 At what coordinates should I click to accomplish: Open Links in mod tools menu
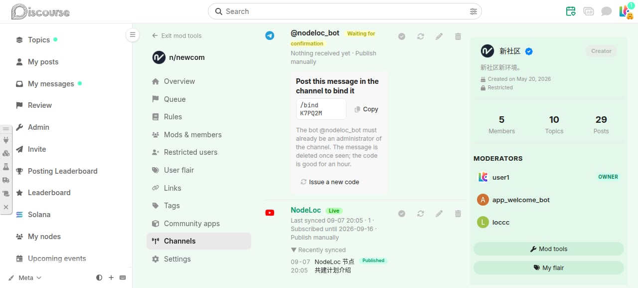coord(199,188)
